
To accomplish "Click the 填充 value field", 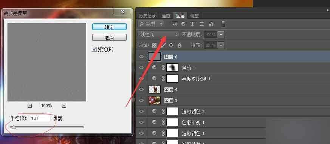I will 210,45.
